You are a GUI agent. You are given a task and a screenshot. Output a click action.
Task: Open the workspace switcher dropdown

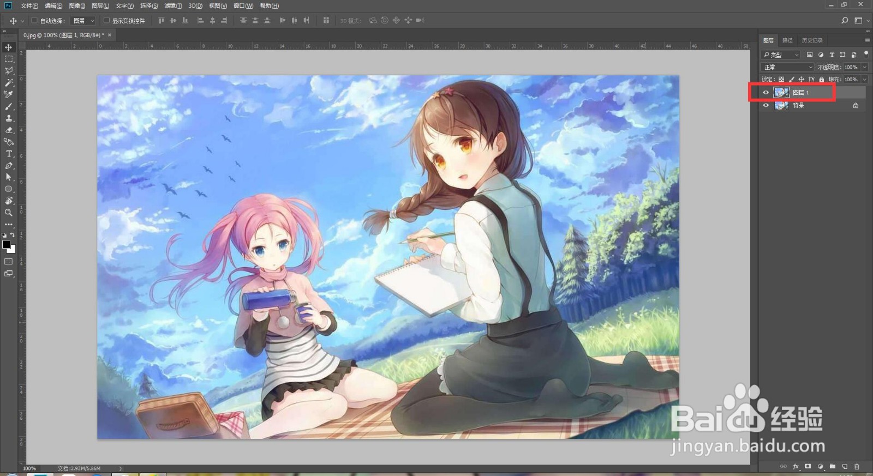(862, 21)
